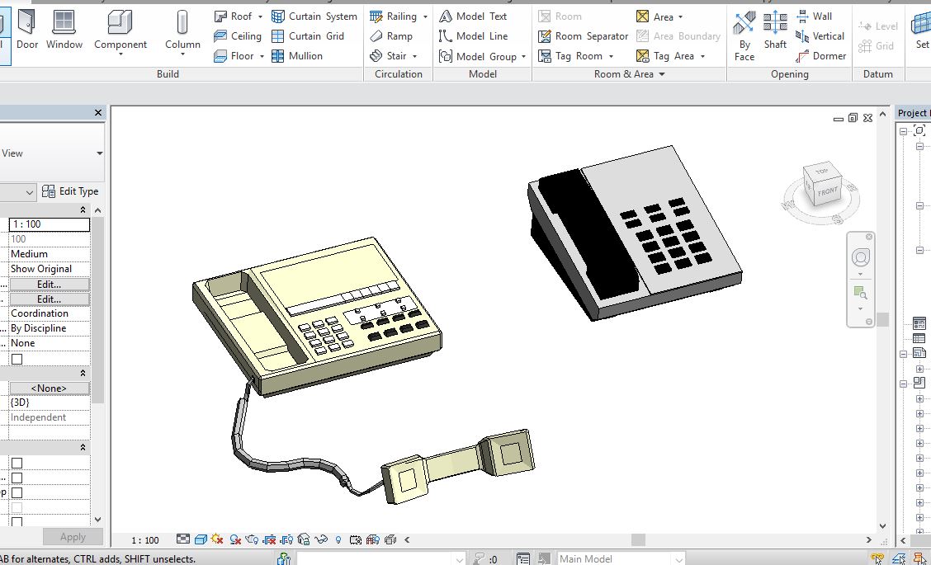Click the Edit Type button
The height and width of the screenshot is (565, 931).
(x=71, y=191)
